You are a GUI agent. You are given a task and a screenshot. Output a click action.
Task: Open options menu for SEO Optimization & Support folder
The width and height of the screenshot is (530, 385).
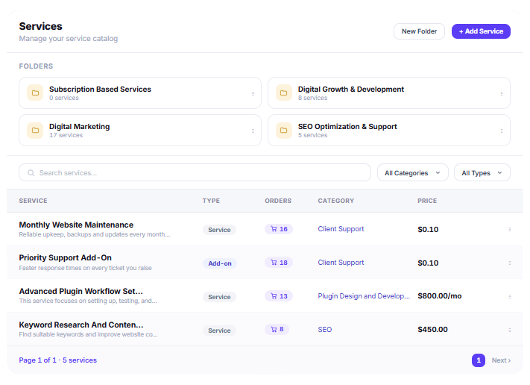coord(502,131)
